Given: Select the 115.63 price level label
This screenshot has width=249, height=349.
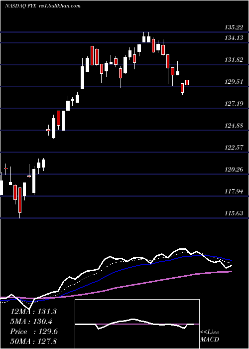Looking at the screenshot, I should [x=234, y=213].
